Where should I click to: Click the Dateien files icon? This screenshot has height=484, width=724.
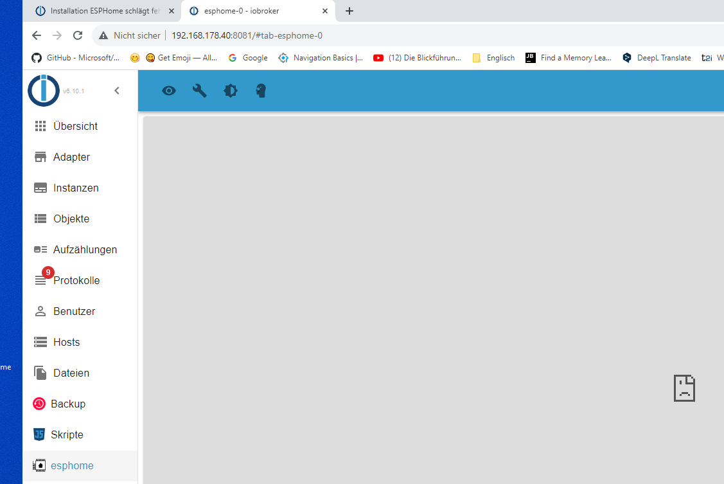click(x=40, y=373)
